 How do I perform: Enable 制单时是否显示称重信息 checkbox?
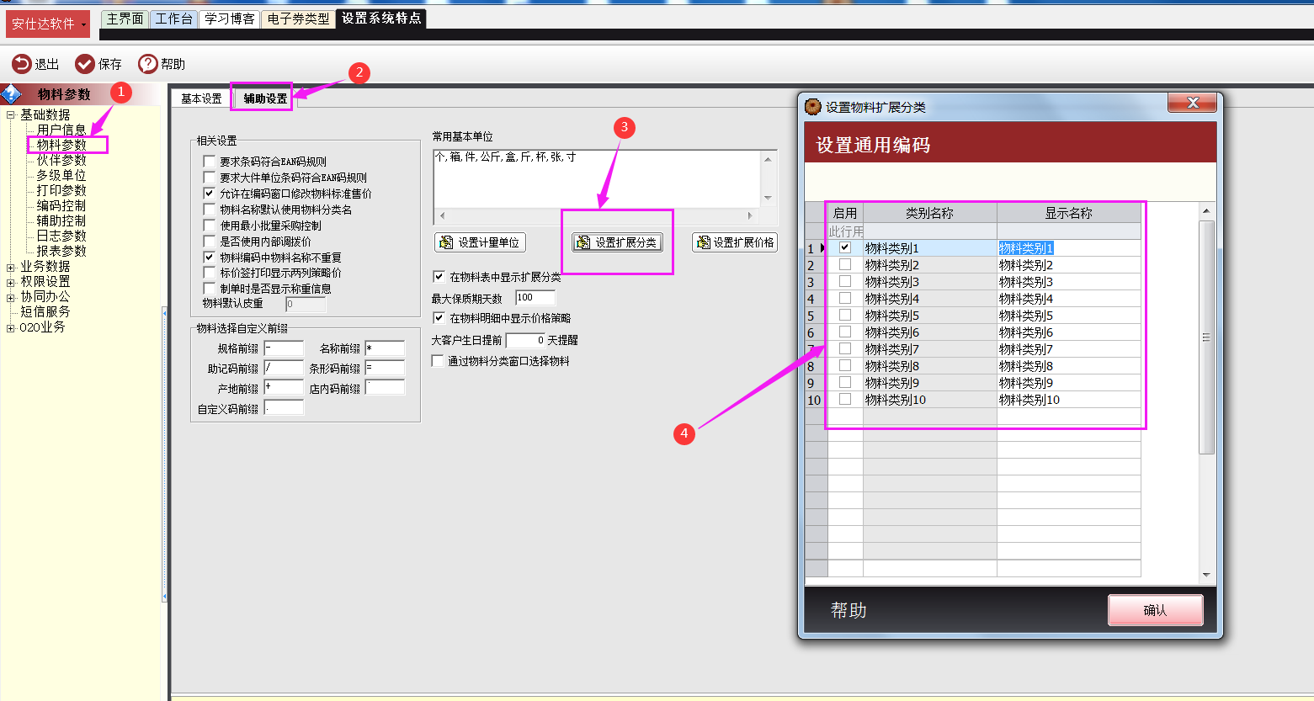pyautogui.click(x=210, y=289)
